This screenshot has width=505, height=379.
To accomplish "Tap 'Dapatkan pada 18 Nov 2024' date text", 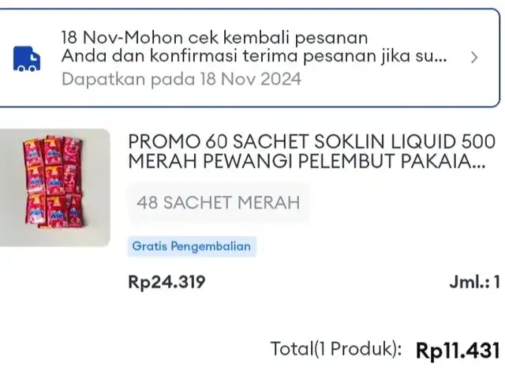I will pyautogui.click(x=181, y=79).
